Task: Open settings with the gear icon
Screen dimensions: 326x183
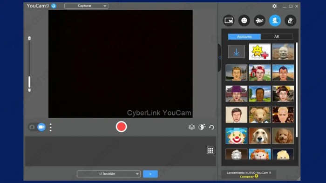Action: point(274,6)
